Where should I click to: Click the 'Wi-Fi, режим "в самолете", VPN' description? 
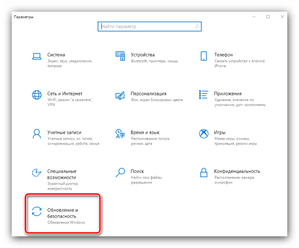[70, 102]
